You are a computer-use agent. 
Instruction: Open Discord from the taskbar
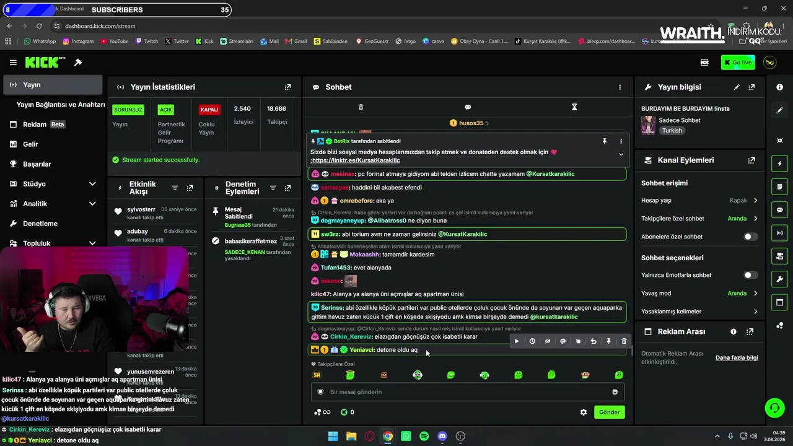pos(442,436)
